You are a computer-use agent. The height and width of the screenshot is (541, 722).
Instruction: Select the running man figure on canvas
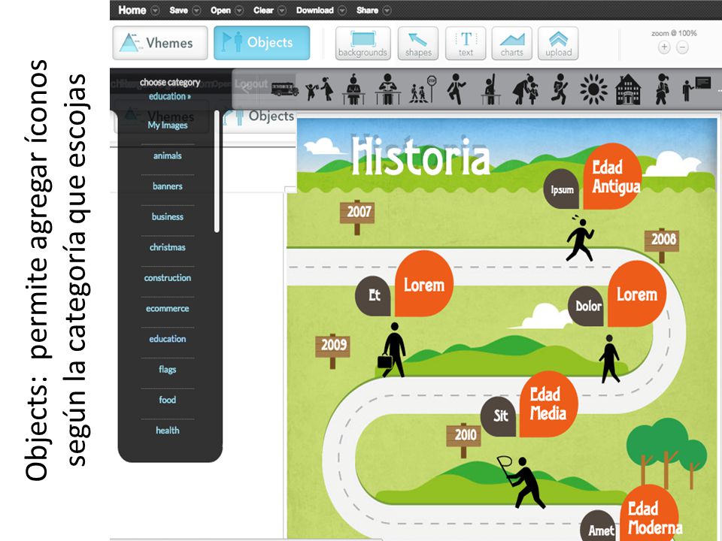[x=580, y=238]
